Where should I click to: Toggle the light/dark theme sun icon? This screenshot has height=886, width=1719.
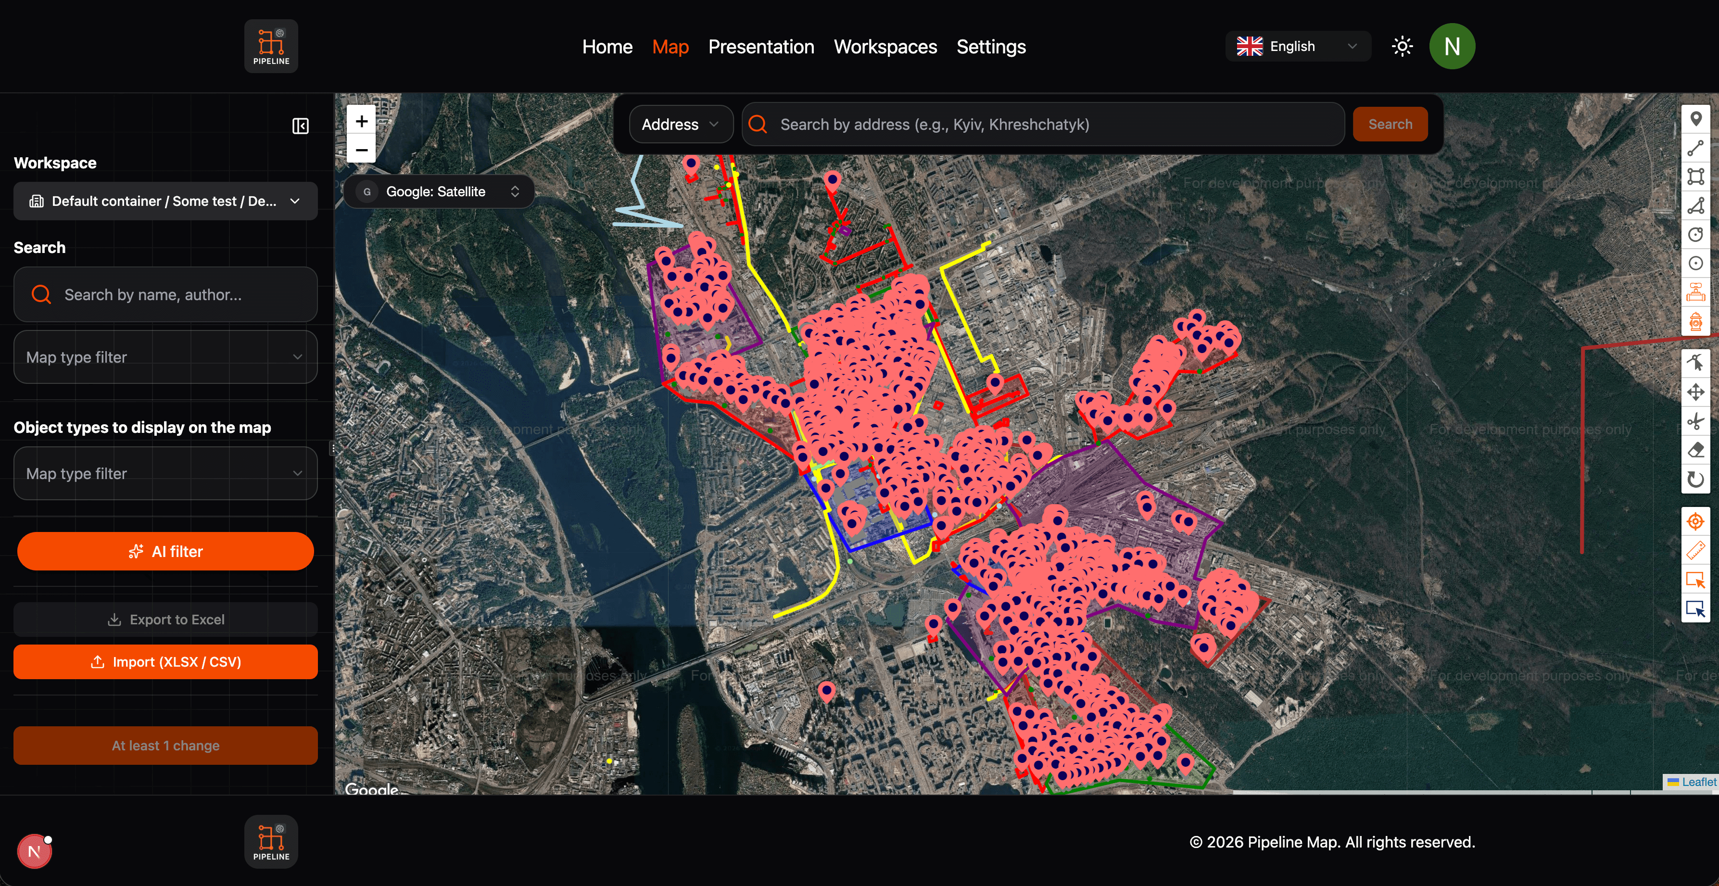pos(1402,46)
